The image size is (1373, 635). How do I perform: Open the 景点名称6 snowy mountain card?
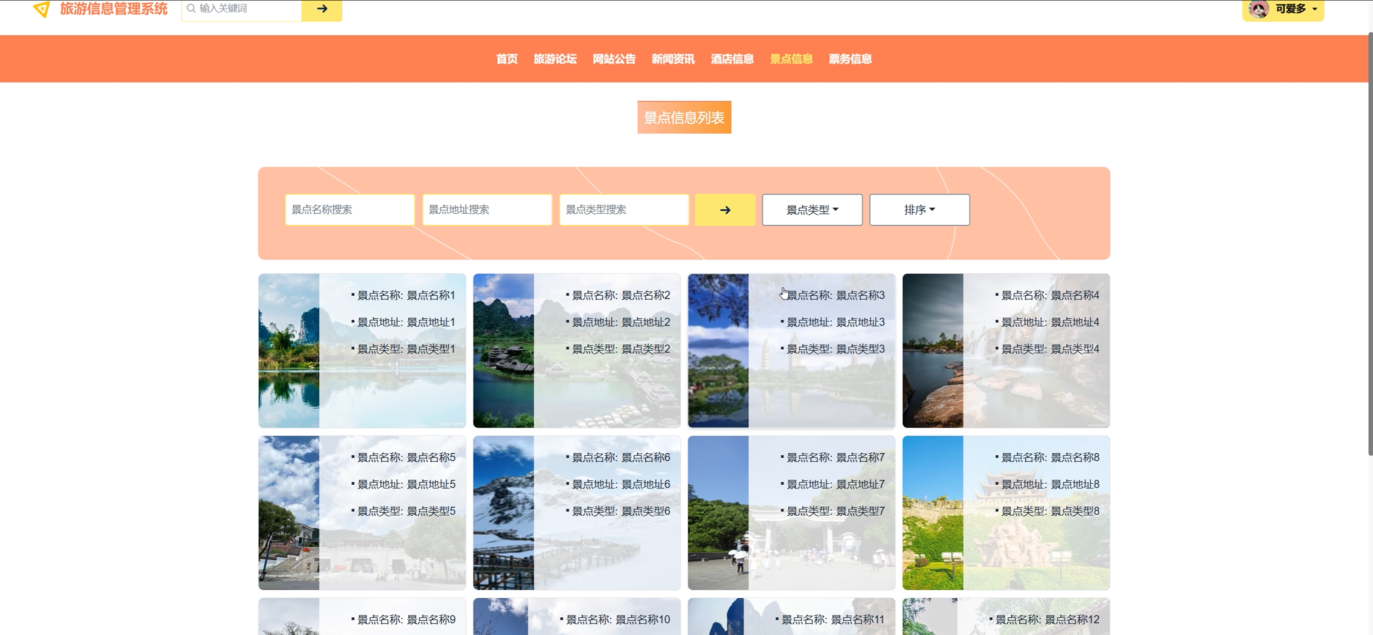[x=576, y=512]
